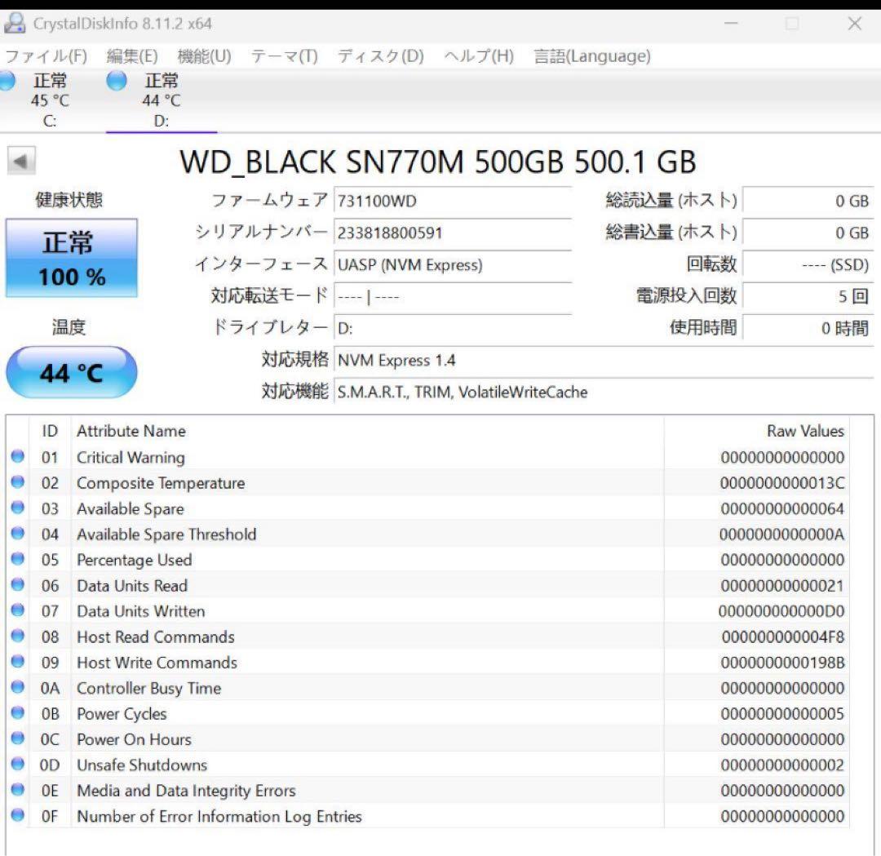Click the 電源投入回数 value 5 回
This screenshot has height=856, width=881.
tap(808, 297)
